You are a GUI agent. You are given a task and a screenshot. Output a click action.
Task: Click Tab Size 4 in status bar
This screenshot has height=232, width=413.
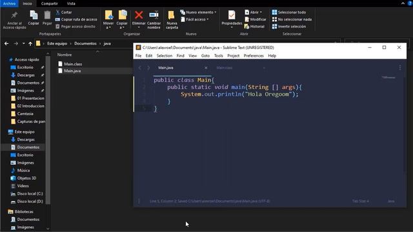pyautogui.click(x=360, y=201)
